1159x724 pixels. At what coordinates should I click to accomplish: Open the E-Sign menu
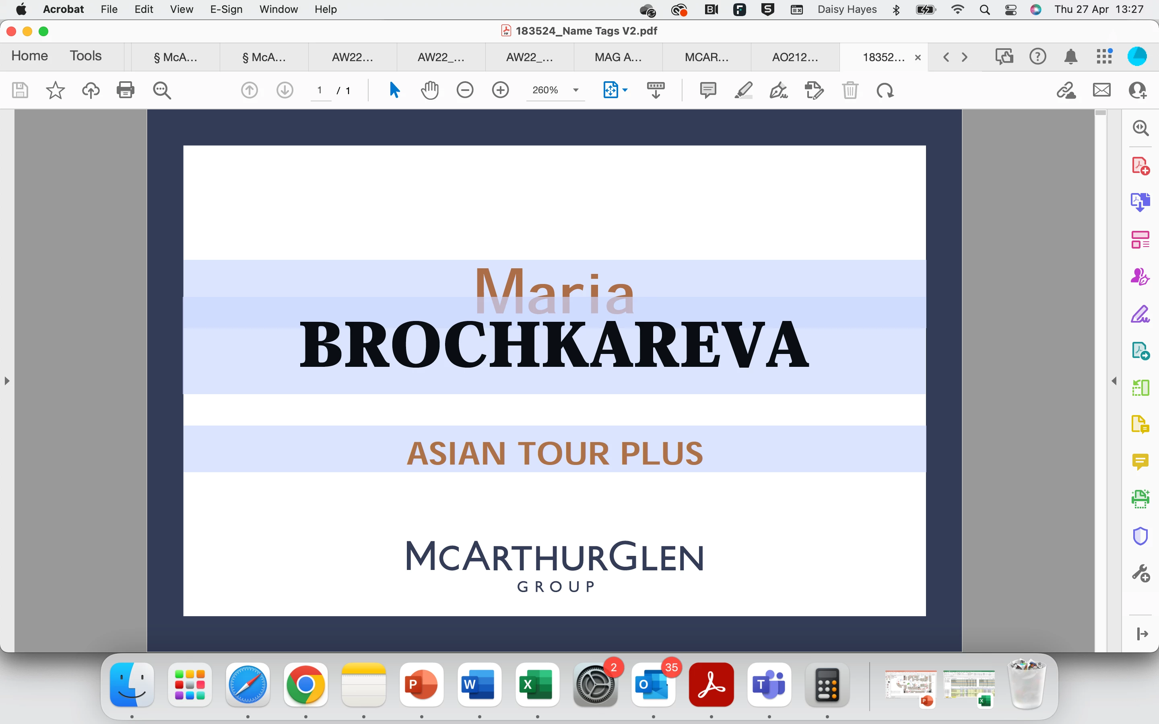[226, 10]
